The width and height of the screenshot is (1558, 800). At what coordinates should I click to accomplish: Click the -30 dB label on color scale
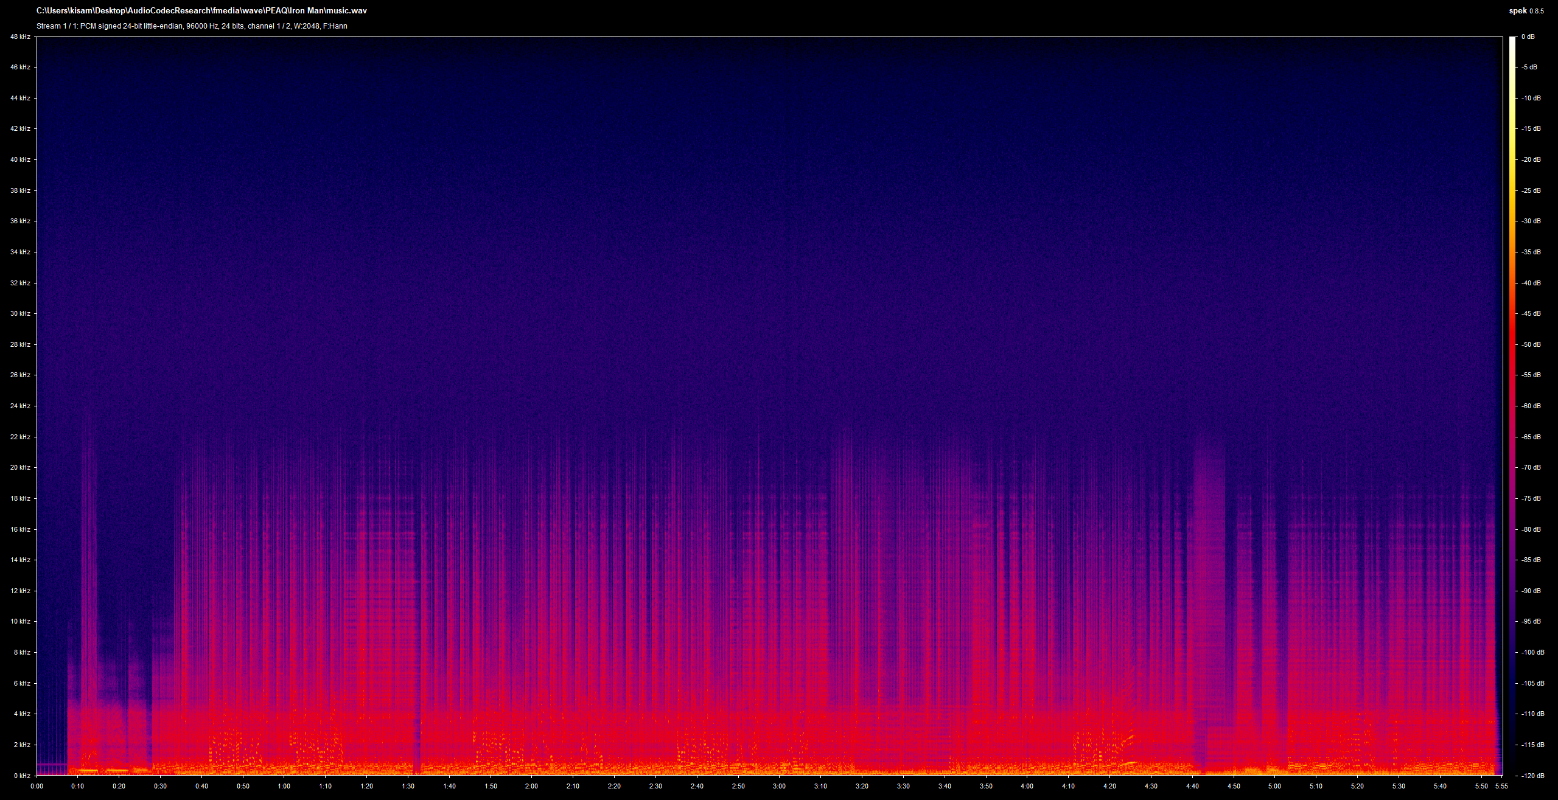pos(1530,221)
